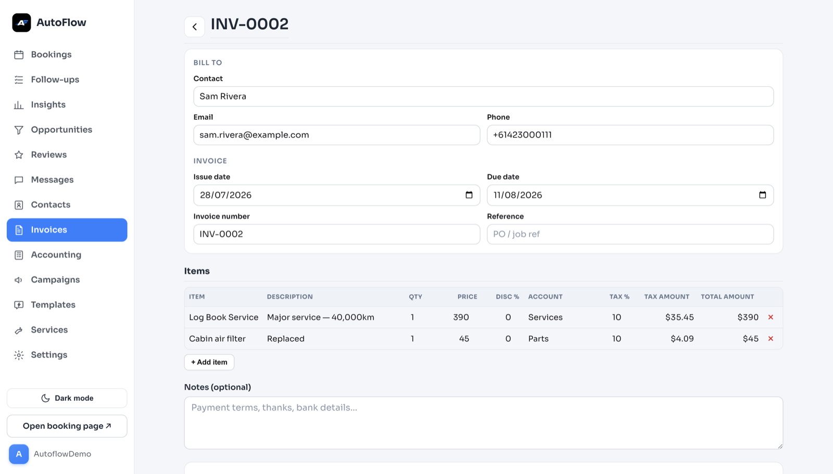Open Reviews in sidebar
The image size is (833, 474).
[67, 155]
